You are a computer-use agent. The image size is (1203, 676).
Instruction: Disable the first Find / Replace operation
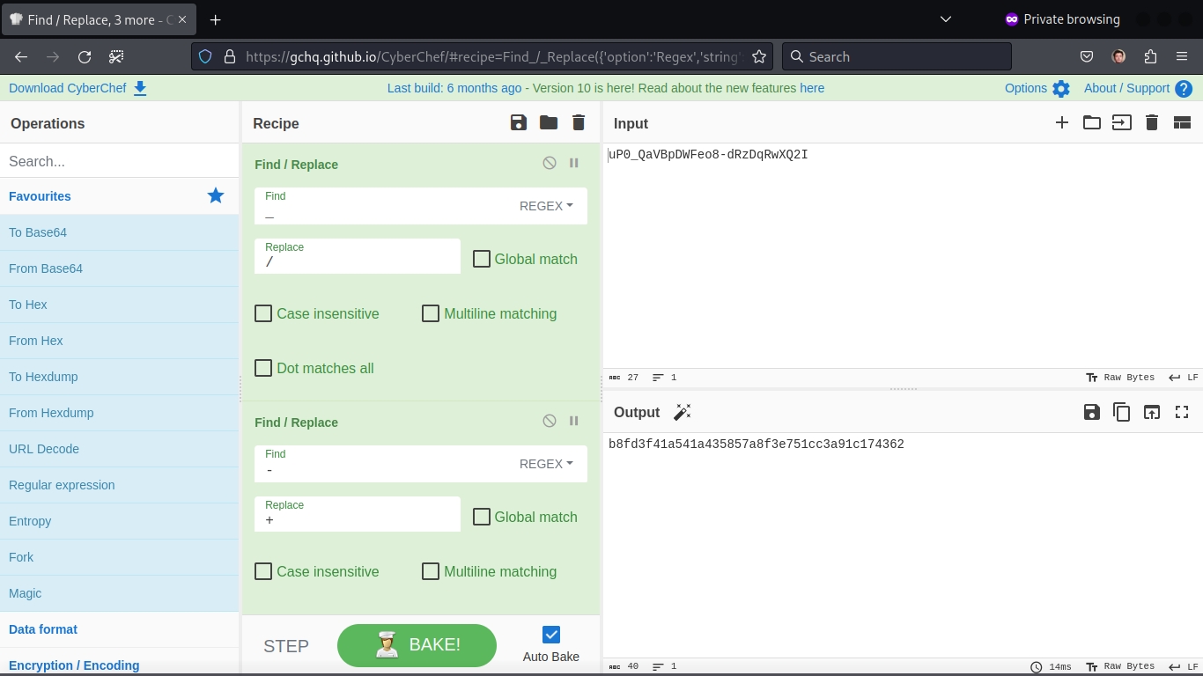click(x=550, y=163)
